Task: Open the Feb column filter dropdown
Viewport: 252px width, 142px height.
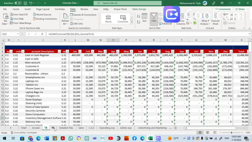Action: tap(92, 52)
